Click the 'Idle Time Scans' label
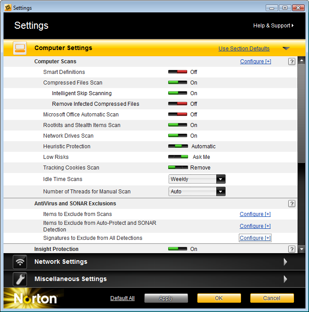Viewport: 309px width, 312px height. pyautogui.click(x=63, y=179)
